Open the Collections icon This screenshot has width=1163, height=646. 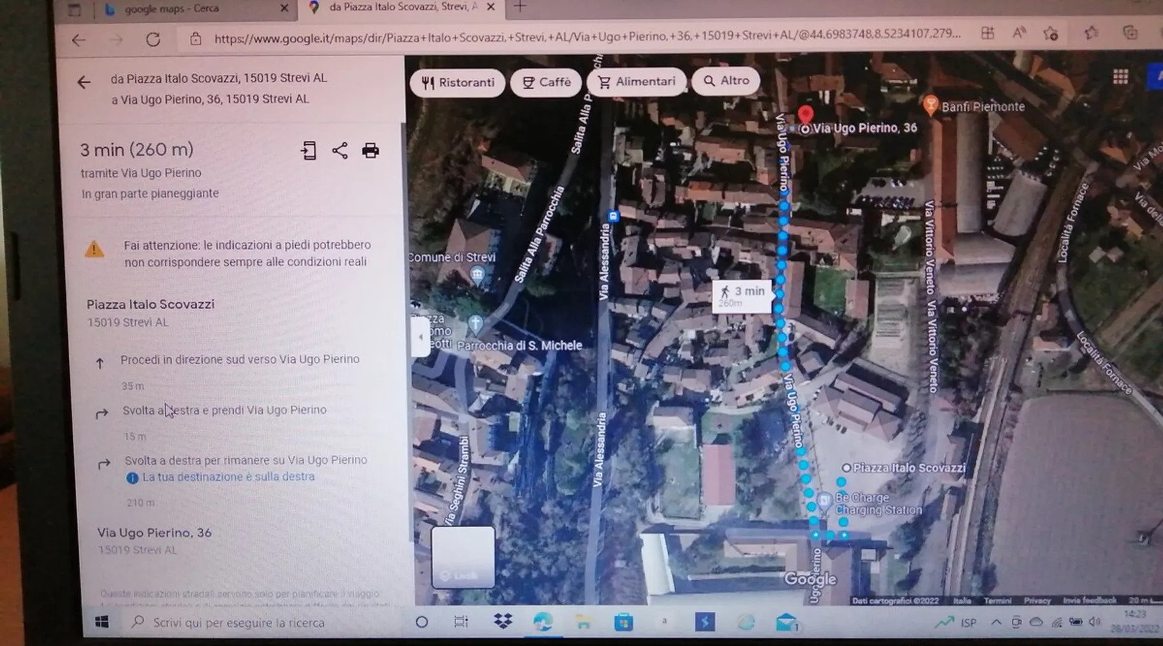(x=1130, y=32)
